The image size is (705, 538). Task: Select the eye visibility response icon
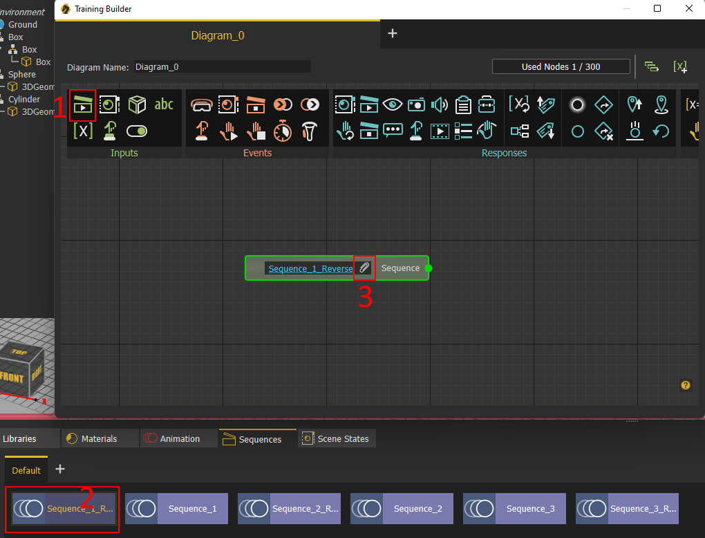393,105
